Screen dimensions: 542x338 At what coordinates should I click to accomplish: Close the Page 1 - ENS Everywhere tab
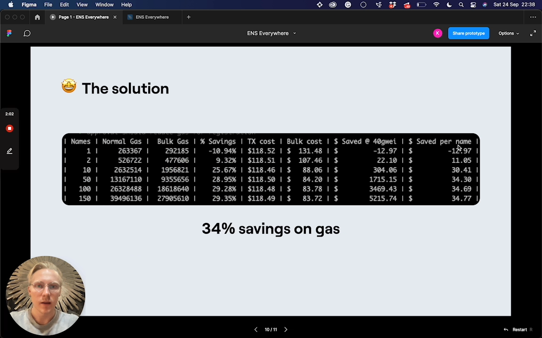pyautogui.click(x=115, y=17)
